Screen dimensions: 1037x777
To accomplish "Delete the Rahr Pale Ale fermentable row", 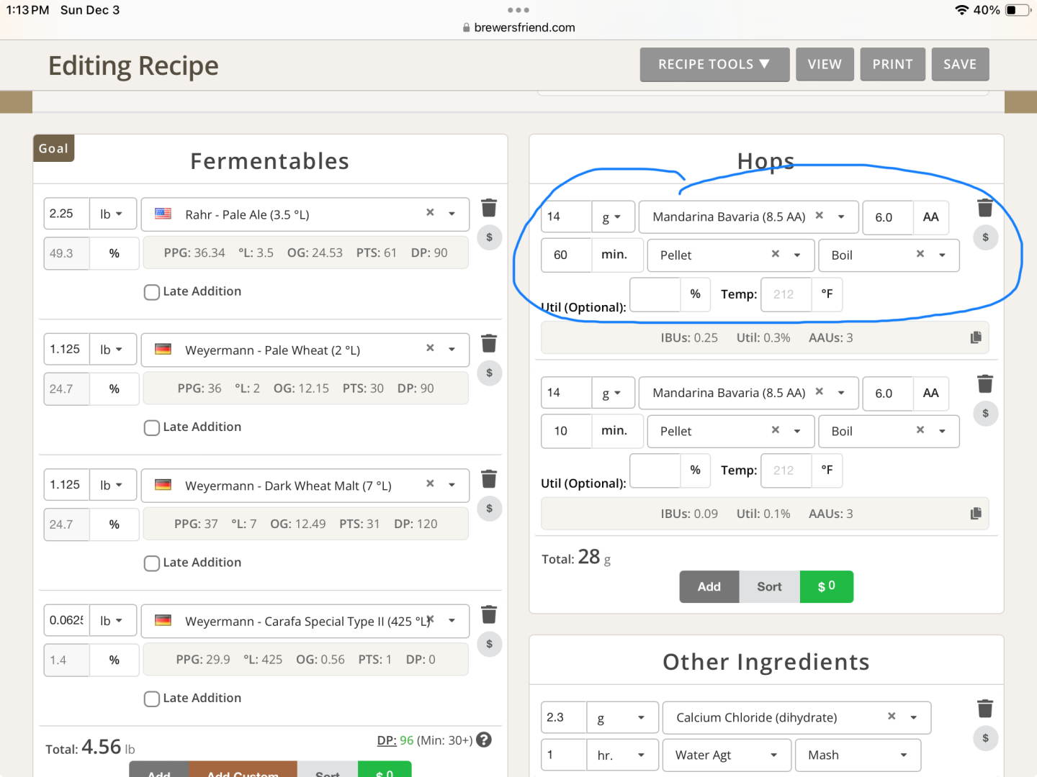I will click(x=489, y=208).
